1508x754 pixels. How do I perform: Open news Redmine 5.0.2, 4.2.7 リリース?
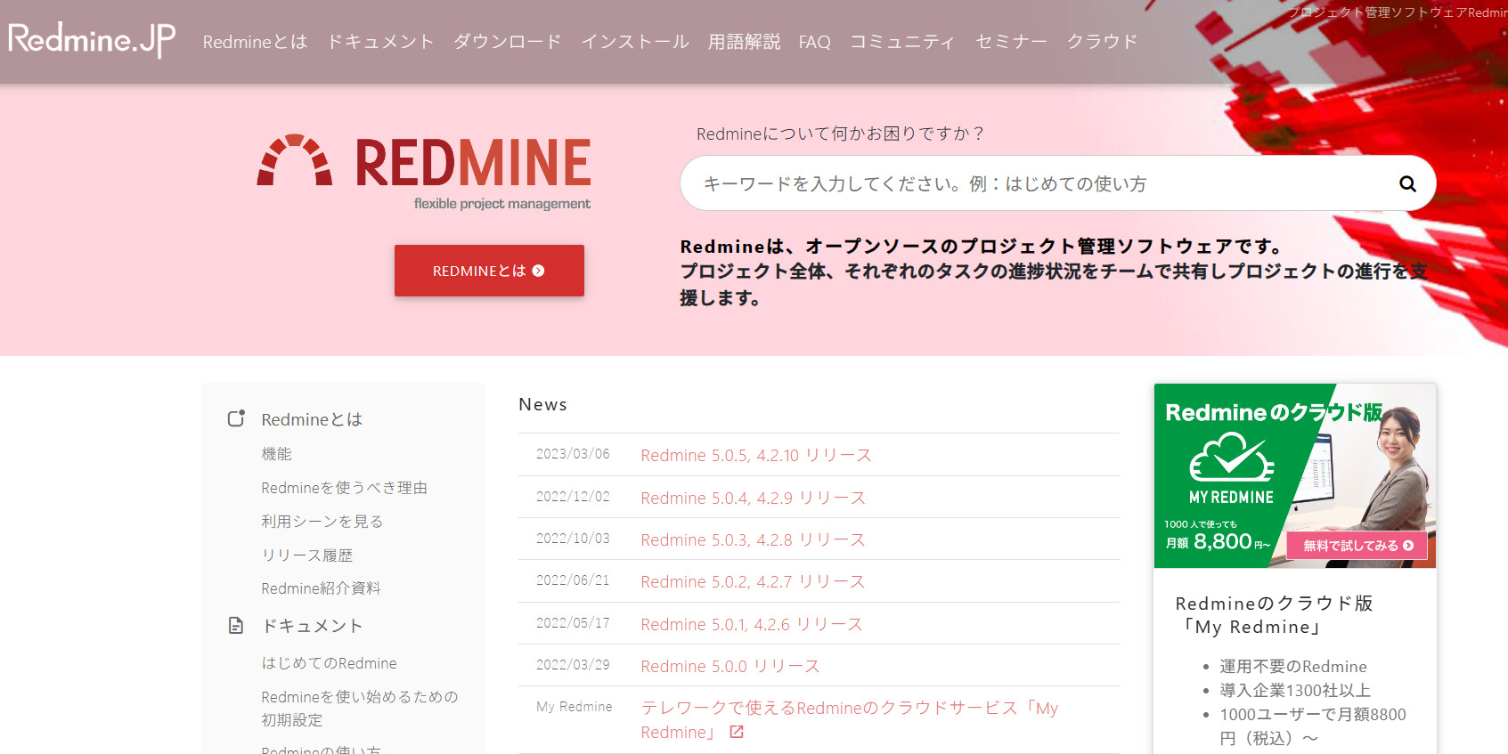753,581
